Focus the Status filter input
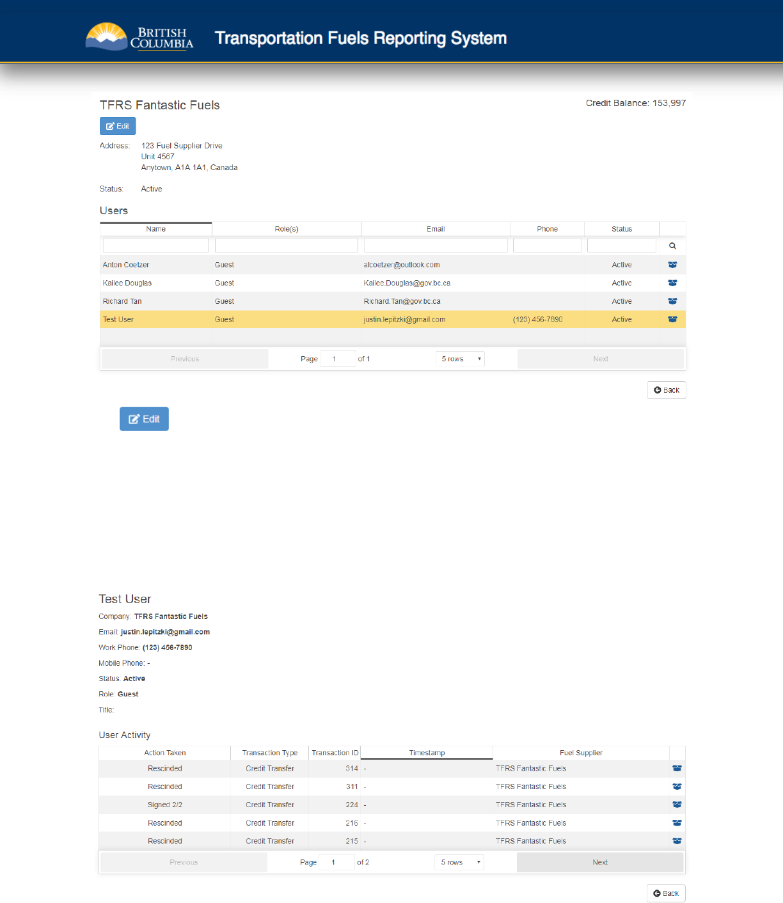Viewport: 783px width, 903px height. click(622, 245)
